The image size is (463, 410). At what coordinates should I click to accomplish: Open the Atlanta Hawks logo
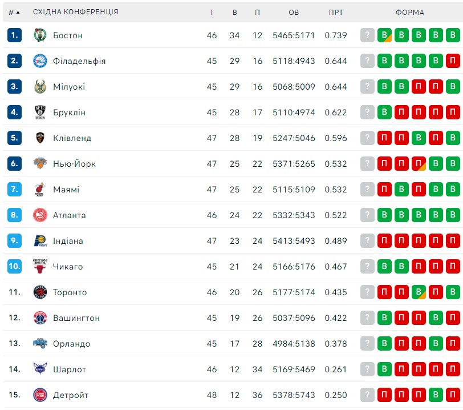pyautogui.click(x=40, y=215)
